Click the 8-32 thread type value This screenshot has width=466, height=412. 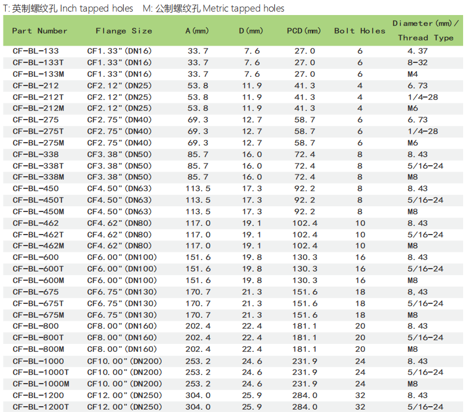pos(417,62)
